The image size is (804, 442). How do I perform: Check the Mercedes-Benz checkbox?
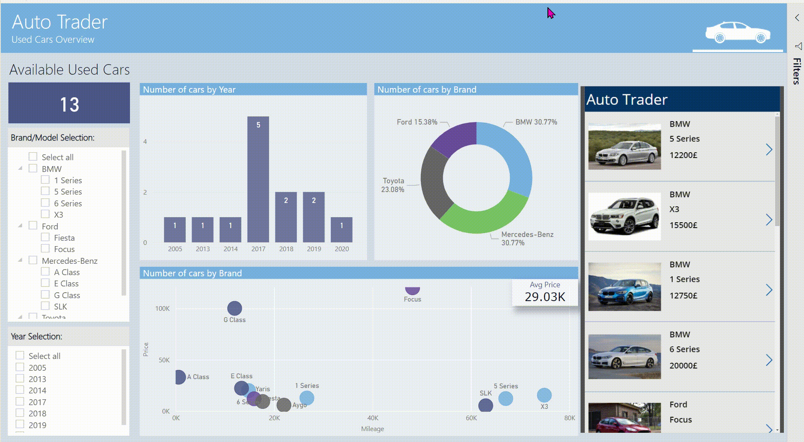[x=33, y=260]
